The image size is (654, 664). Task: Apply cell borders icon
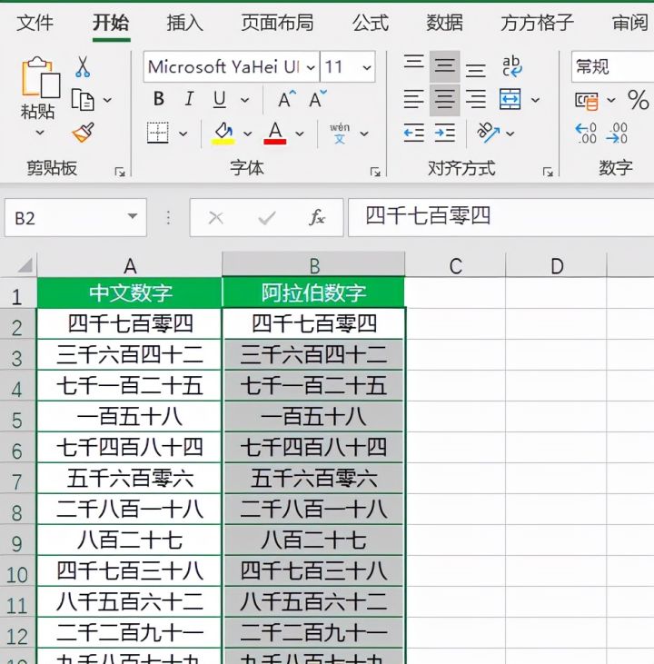[x=157, y=133]
